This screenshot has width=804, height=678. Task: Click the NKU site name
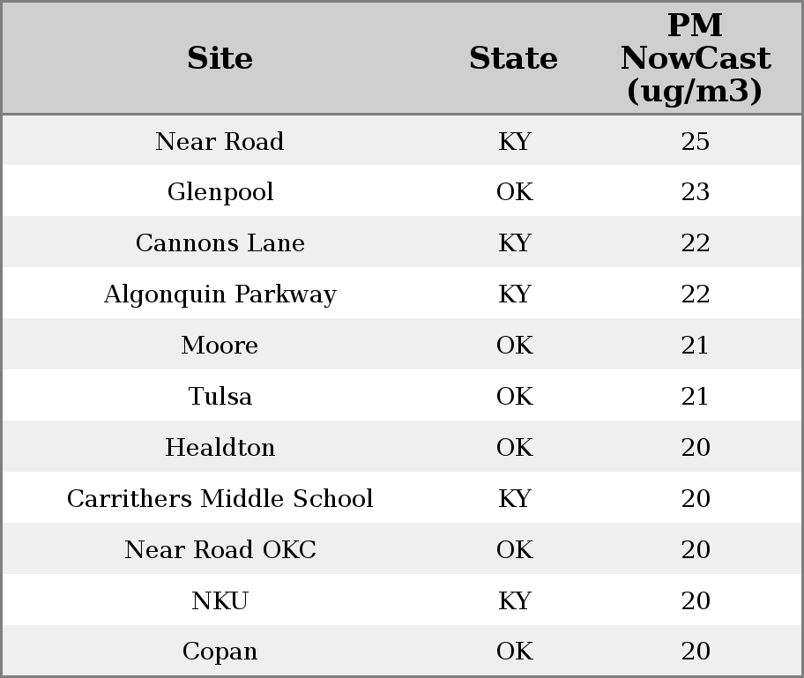tap(220, 601)
